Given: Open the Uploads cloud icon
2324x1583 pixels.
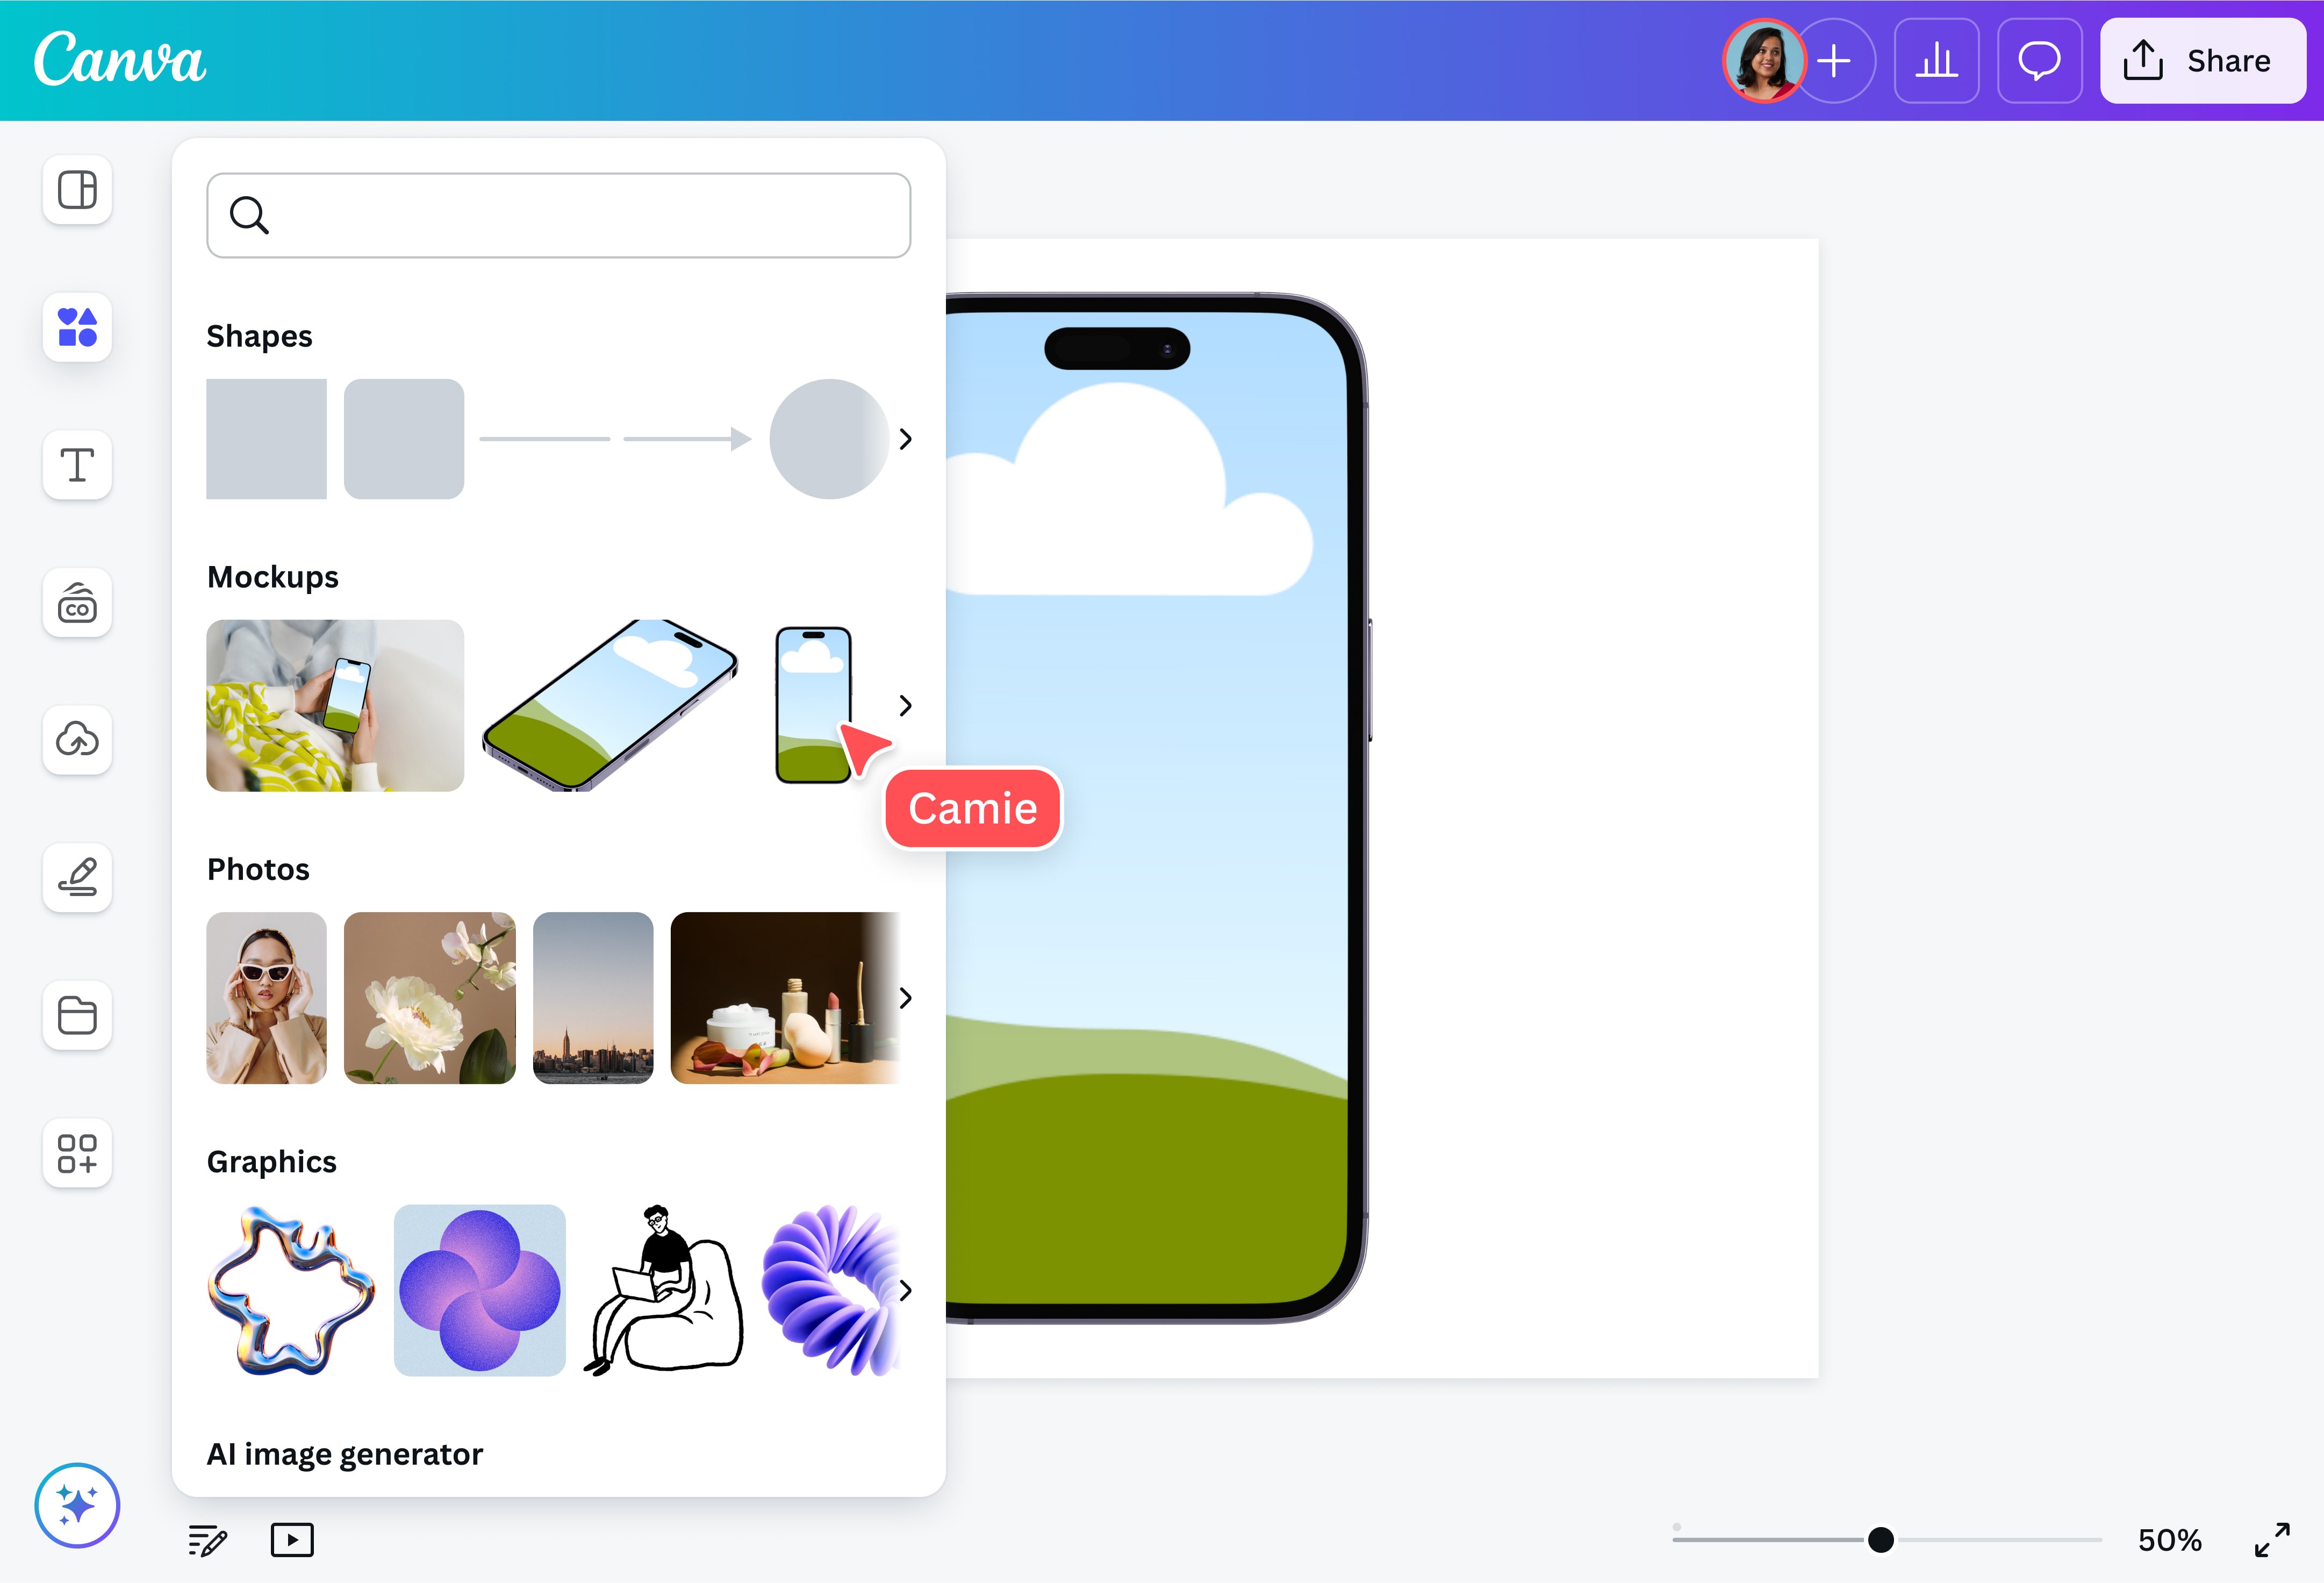Looking at the screenshot, I should click(77, 740).
